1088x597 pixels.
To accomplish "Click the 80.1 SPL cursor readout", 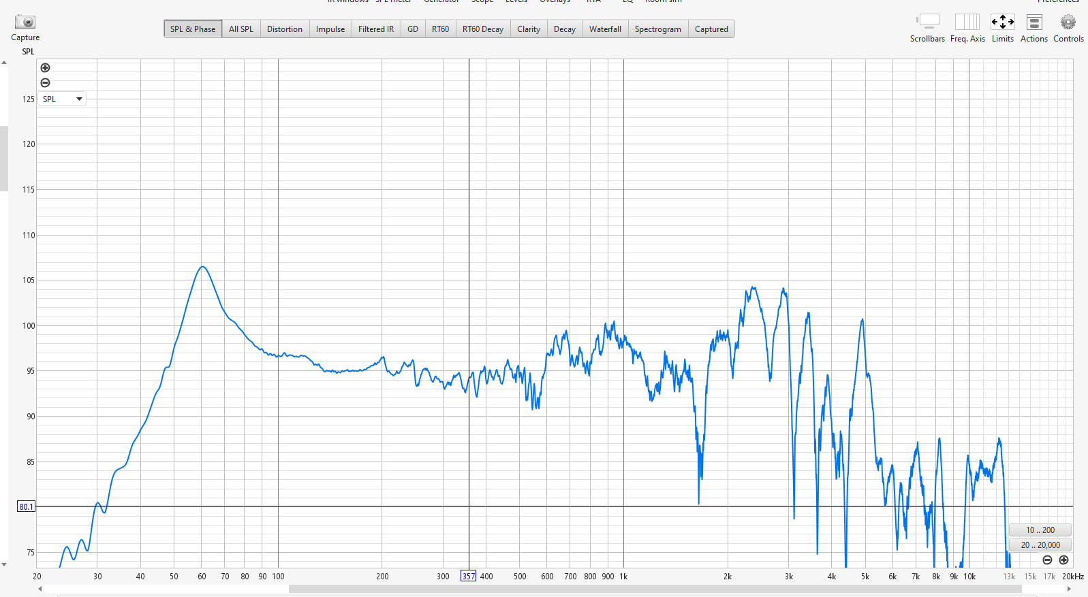I will [26, 506].
